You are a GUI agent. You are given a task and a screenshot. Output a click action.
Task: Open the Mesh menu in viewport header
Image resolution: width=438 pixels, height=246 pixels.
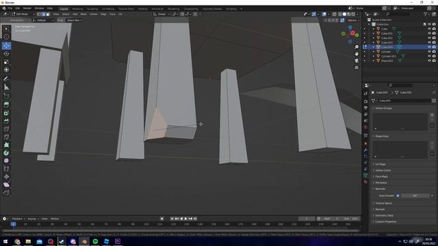tap(83, 14)
